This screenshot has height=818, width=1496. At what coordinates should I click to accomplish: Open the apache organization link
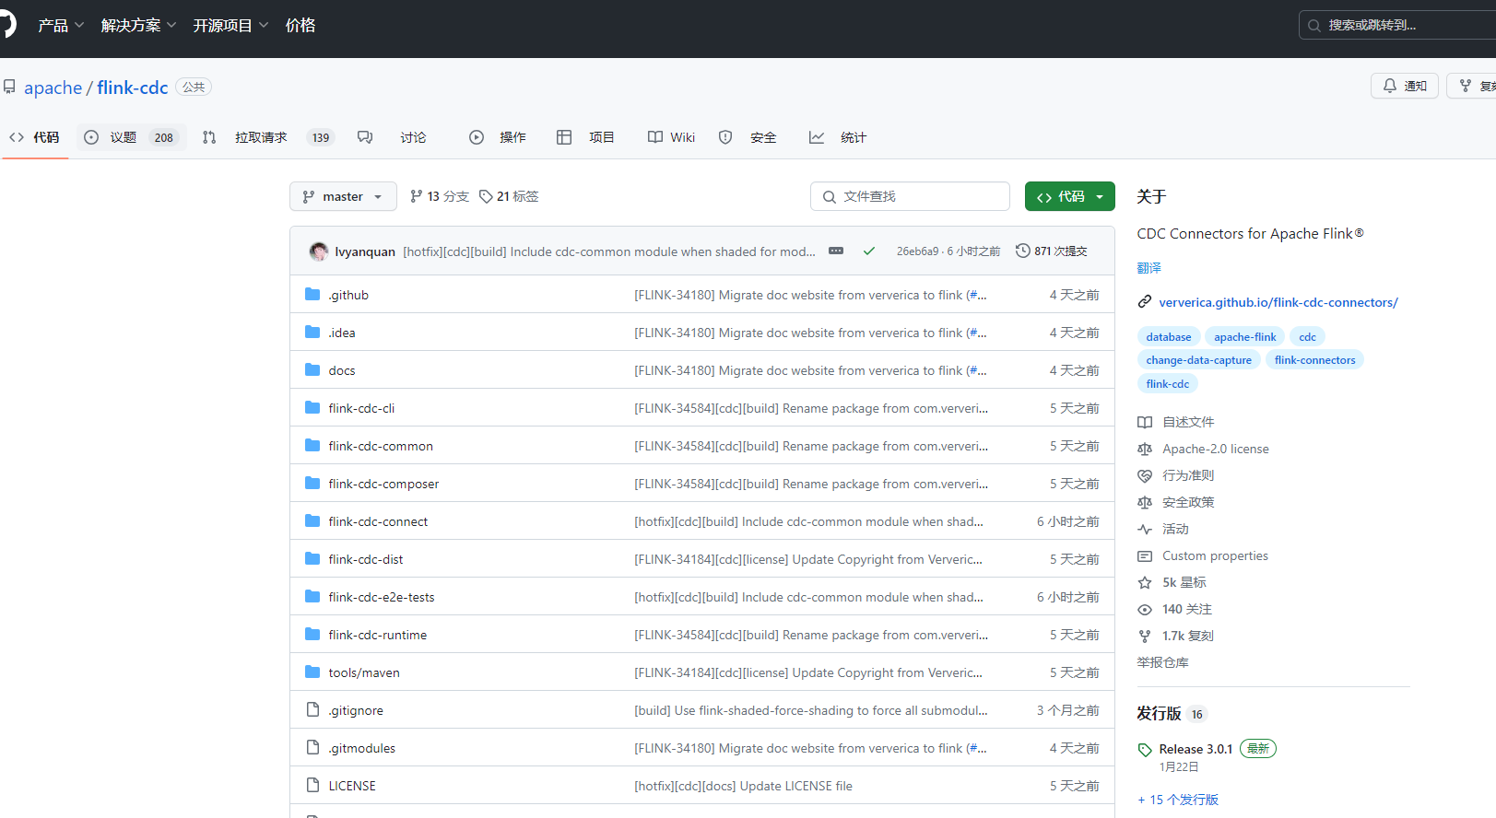click(53, 88)
